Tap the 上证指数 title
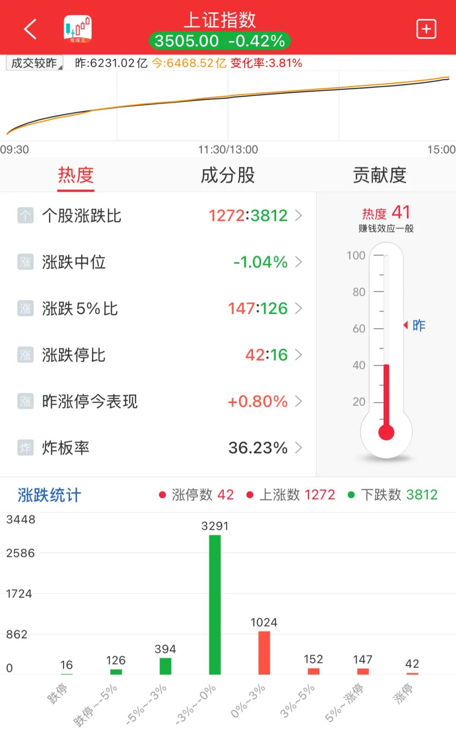The image size is (456, 735). [x=220, y=19]
